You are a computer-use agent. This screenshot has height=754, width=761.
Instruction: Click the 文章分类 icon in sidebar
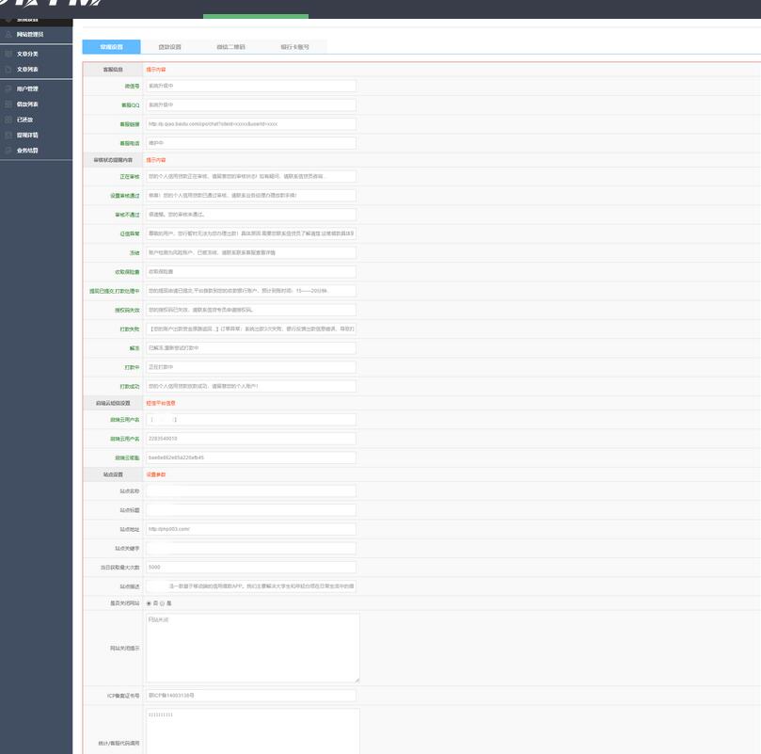[x=8, y=54]
